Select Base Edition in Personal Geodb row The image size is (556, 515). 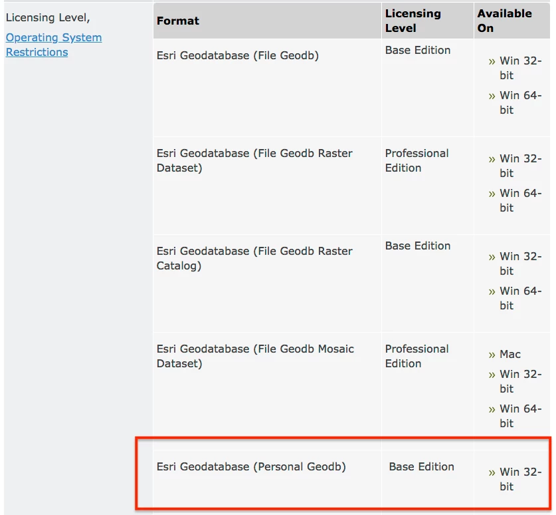[421, 466]
